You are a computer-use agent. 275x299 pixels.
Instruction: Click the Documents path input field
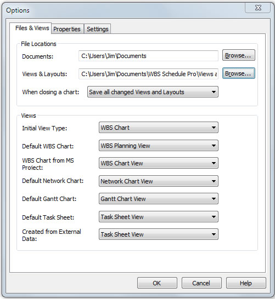coord(148,56)
